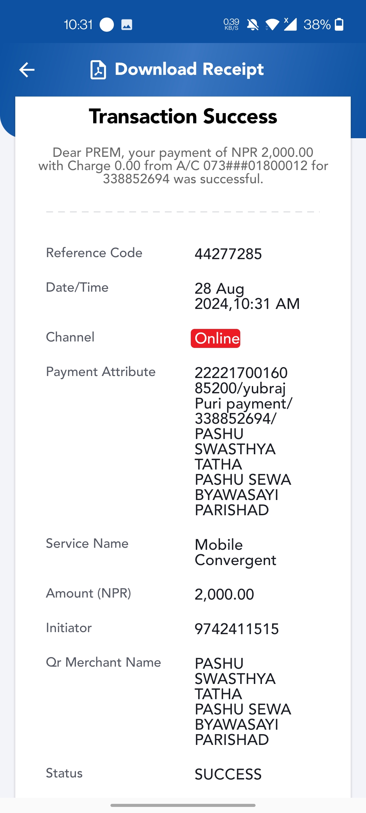Click the PDF download receipt icon
Image resolution: width=366 pixels, height=813 pixels.
pyautogui.click(x=98, y=70)
